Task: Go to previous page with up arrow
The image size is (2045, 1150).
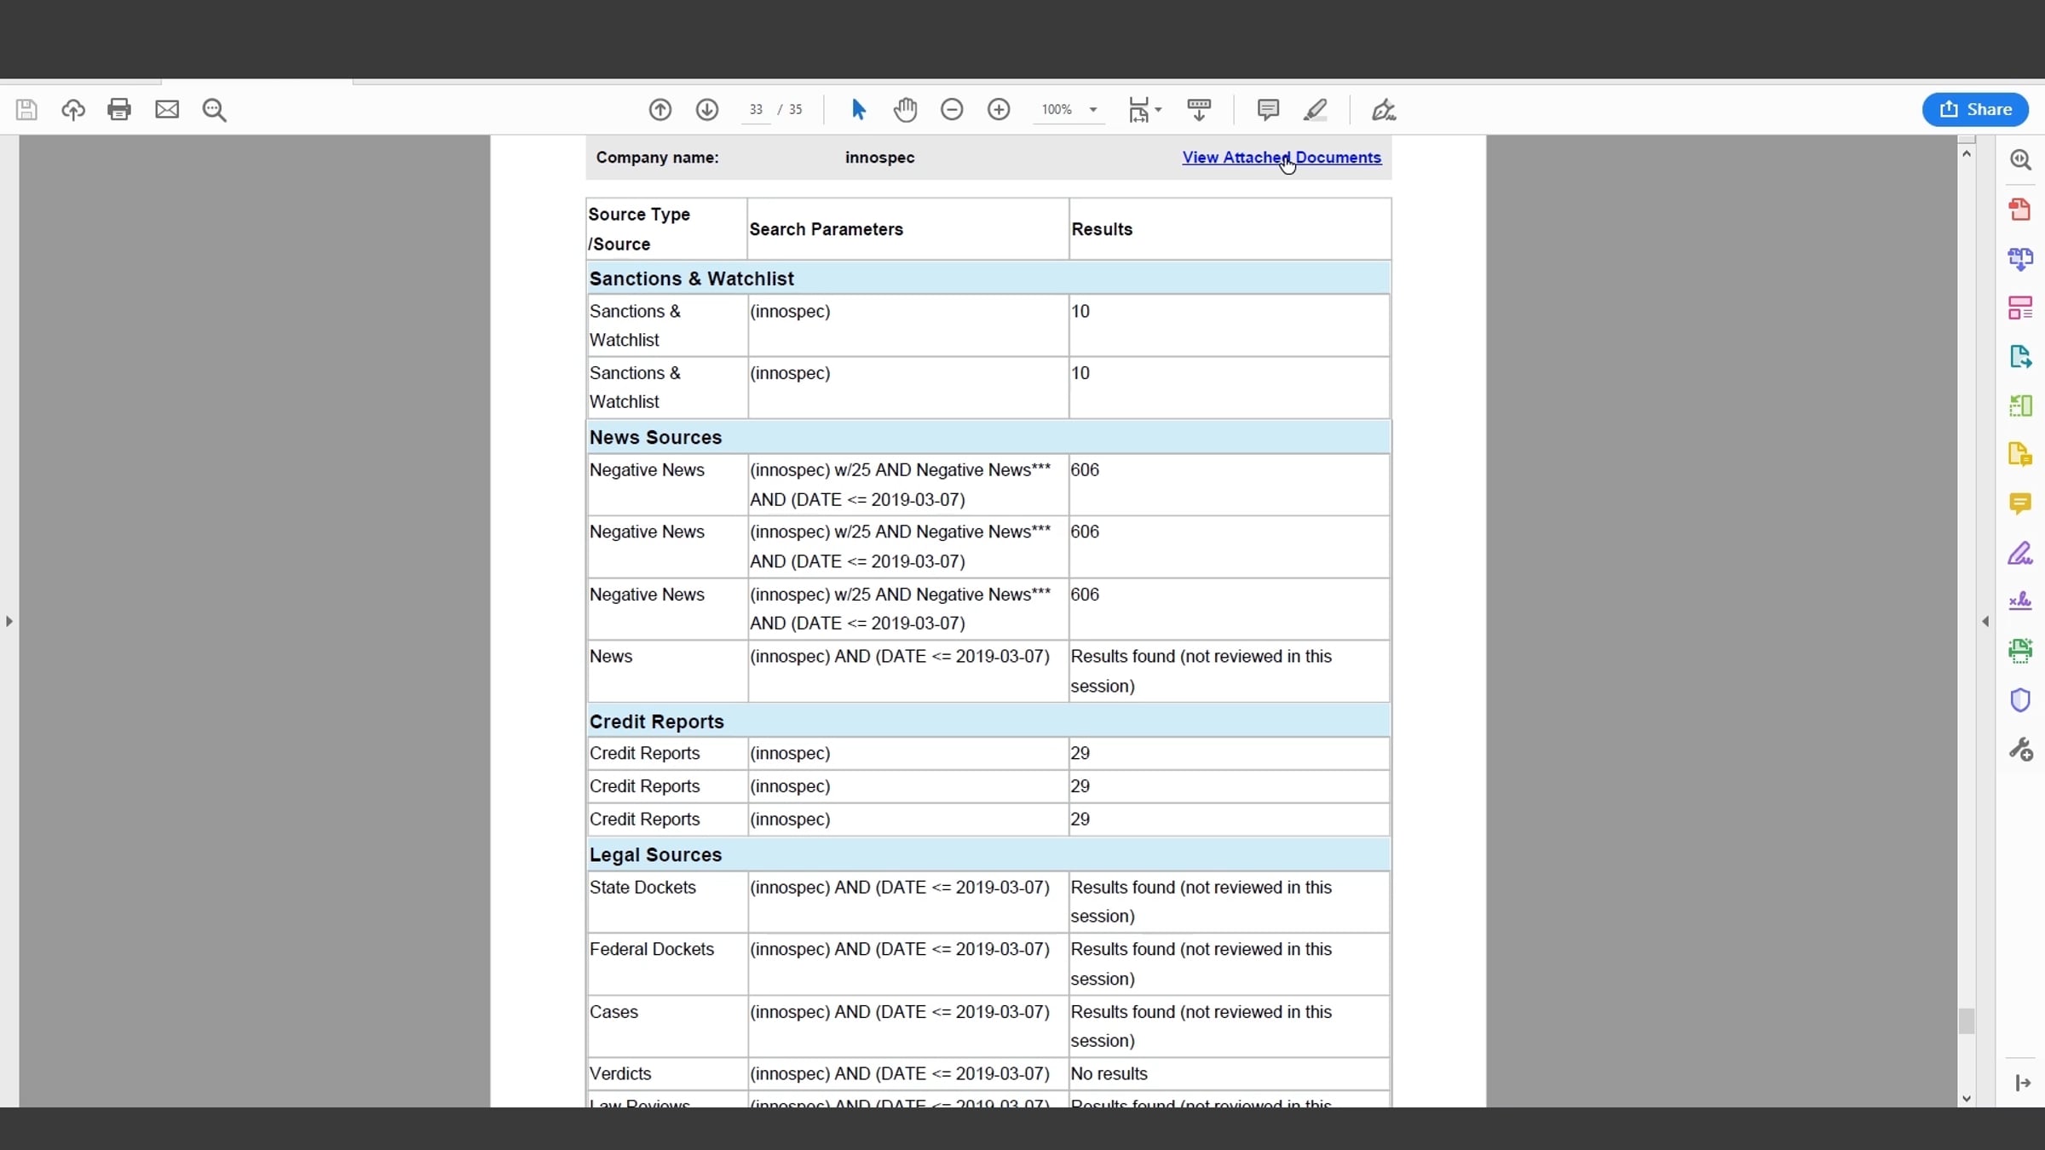Action: (660, 109)
